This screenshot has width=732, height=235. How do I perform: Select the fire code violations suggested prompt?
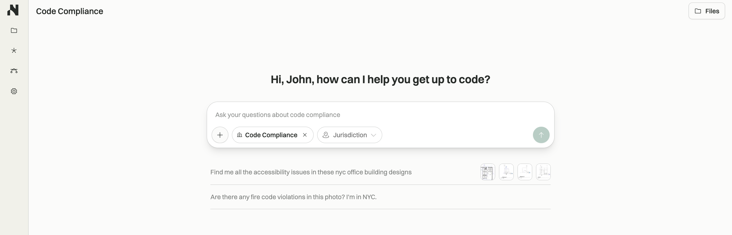click(x=293, y=197)
